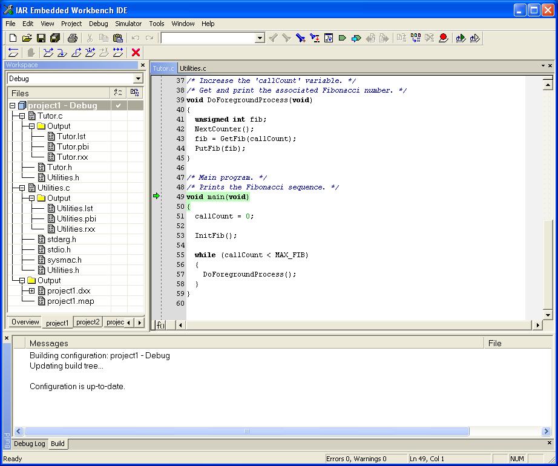Click the Messages pane horizontal scrollbar thumb
558x466 pixels.
246,431
